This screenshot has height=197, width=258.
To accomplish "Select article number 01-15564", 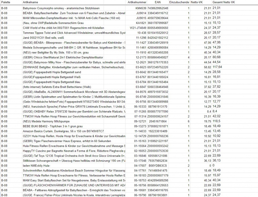I will pyautogui.click(x=140, y=146).
